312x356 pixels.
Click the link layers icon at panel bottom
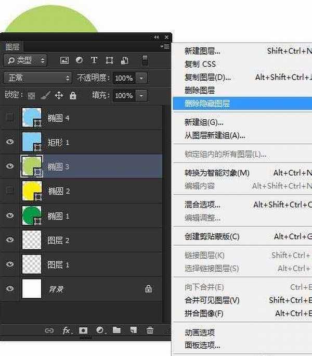pos(49,330)
